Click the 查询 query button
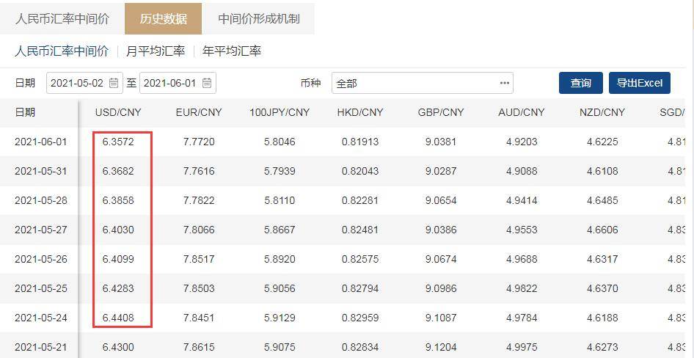 [580, 83]
